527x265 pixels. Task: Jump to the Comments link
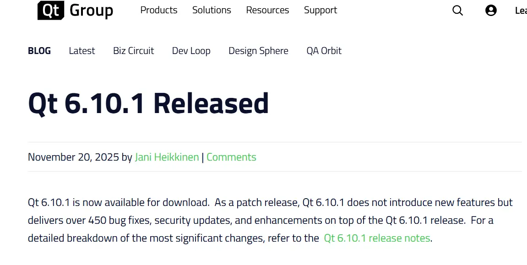[x=231, y=157]
